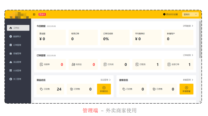The image size is (208, 116).
Task: Click the 已完成 order icon
Action: tap(105, 64)
